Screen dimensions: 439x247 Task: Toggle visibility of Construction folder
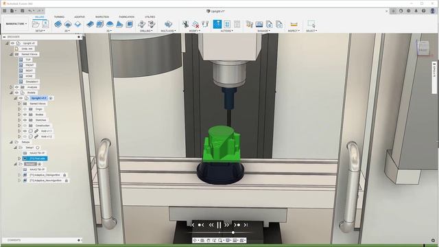(x=25, y=126)
